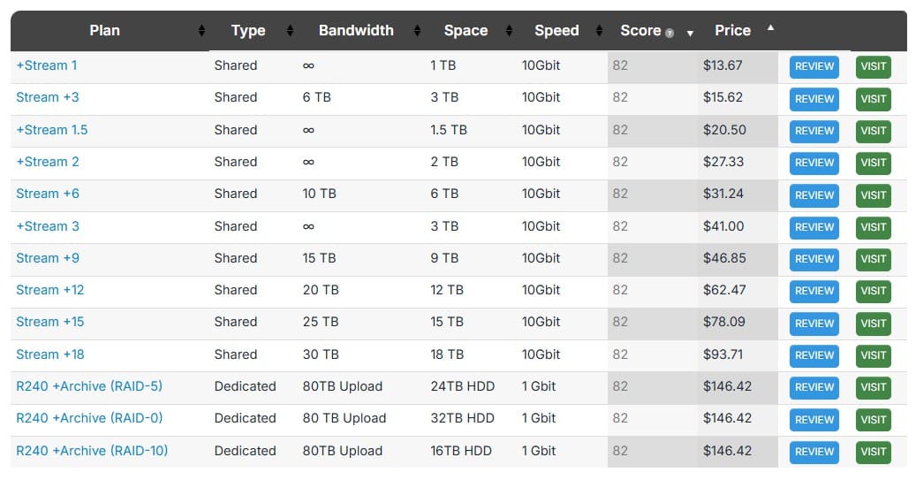Sort by Space column arrows

click(x=509, y=30)
